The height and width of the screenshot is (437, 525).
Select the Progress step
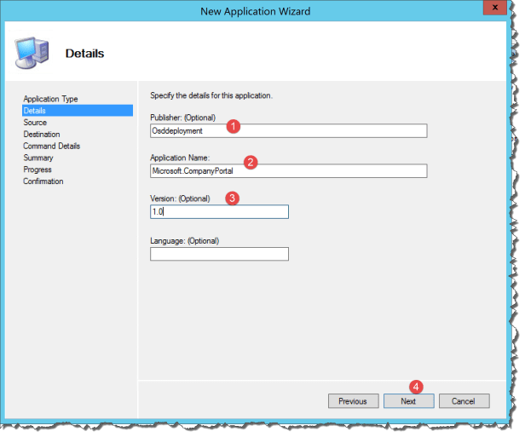[37, 170]
